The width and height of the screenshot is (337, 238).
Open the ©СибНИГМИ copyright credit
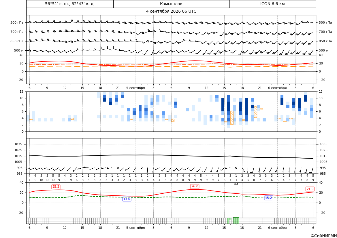tap(324, 236)
